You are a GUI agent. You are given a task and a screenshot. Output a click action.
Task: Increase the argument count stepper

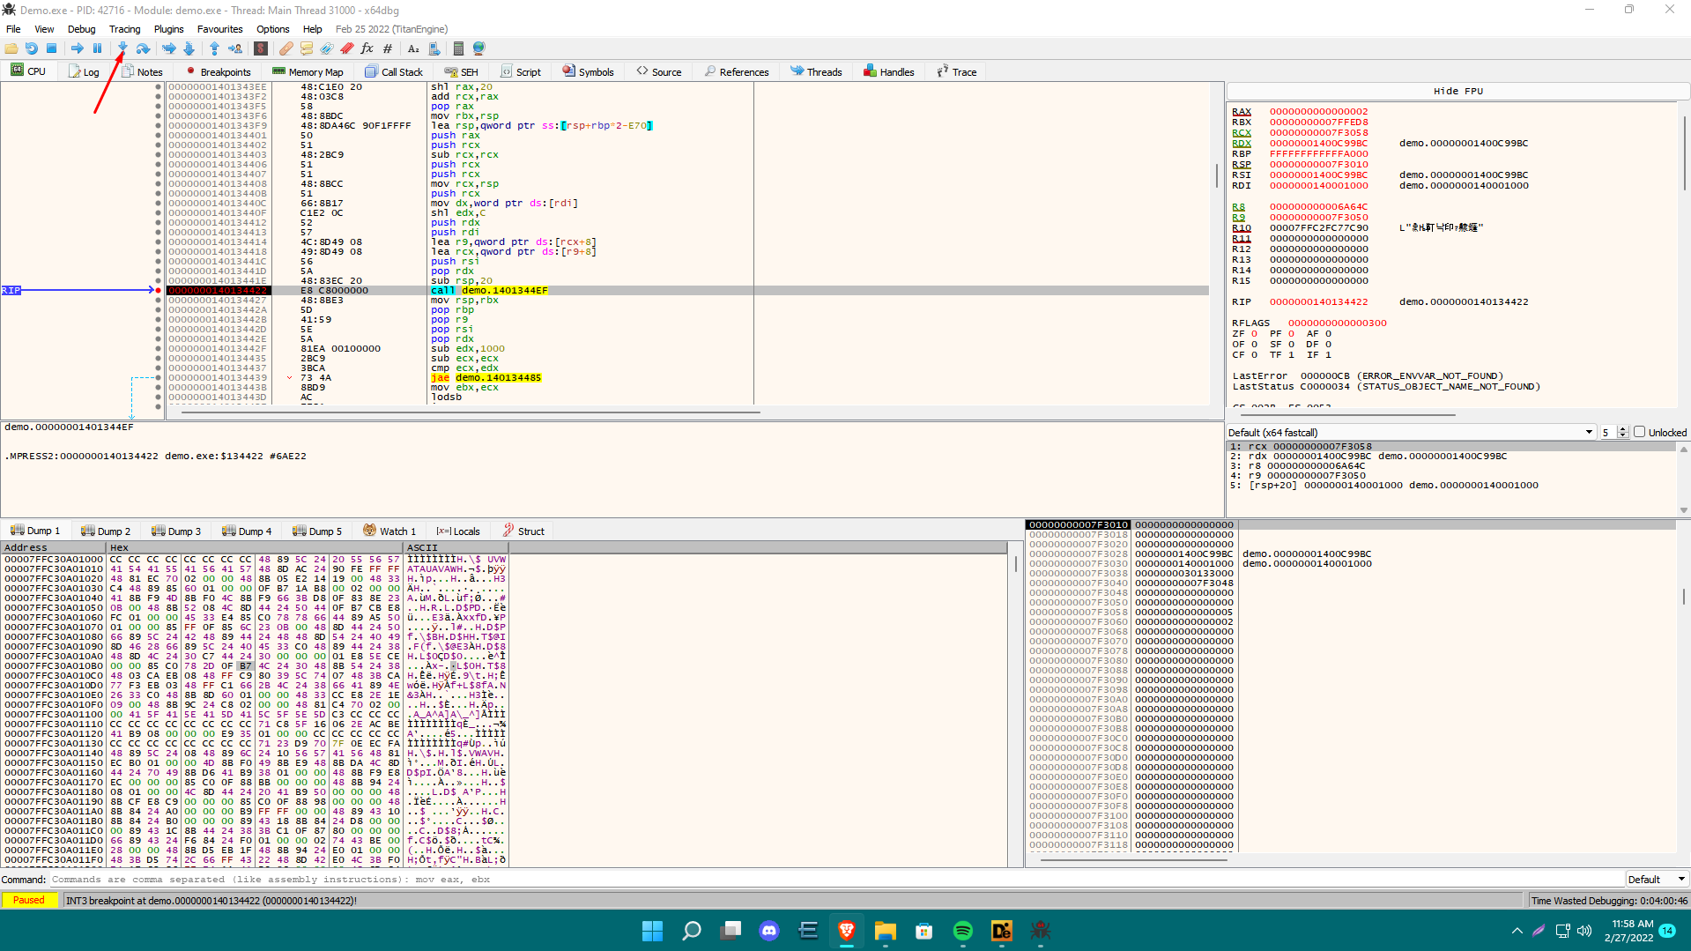tap(1623, 429)
